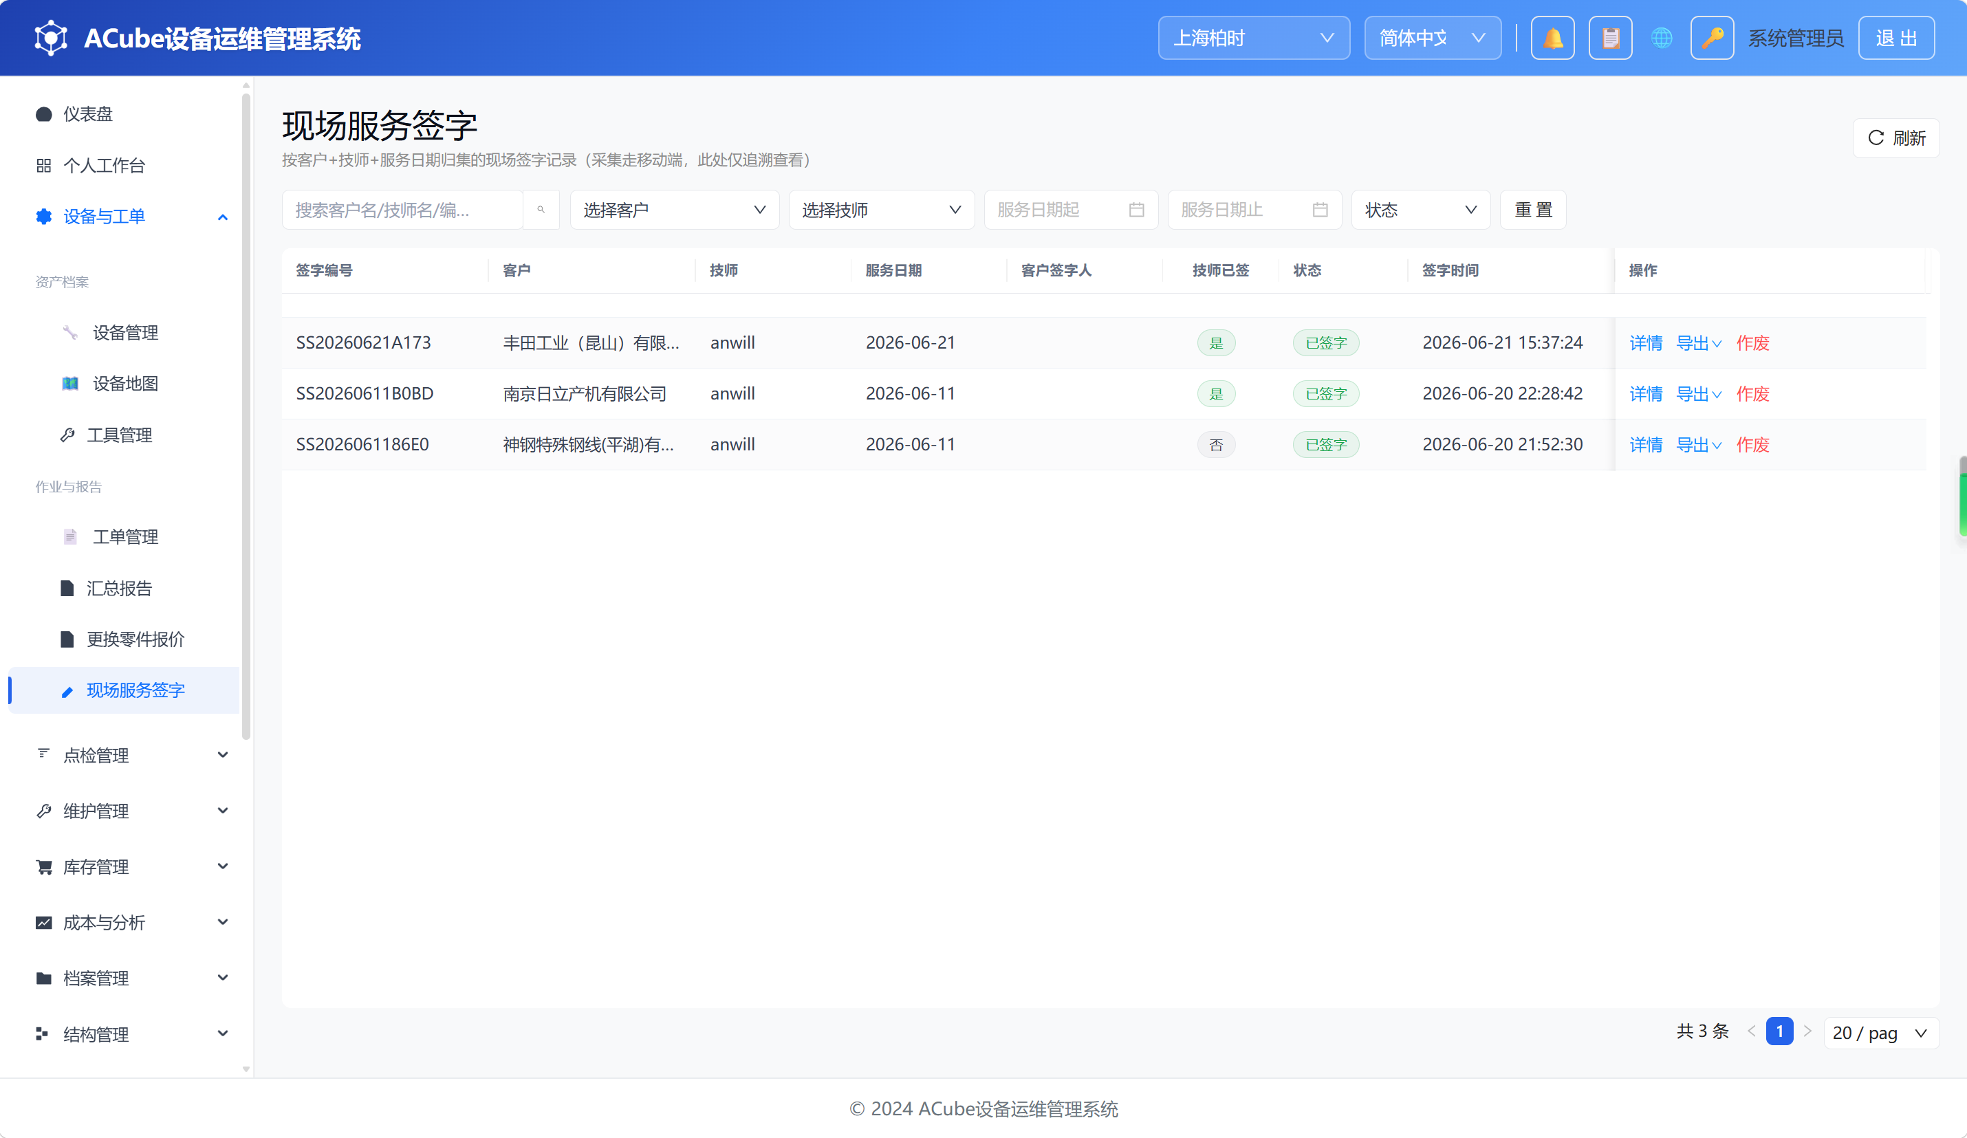Open the 状态 filter dropdown
1967x1138 pixels.
tap(1421, 209)
